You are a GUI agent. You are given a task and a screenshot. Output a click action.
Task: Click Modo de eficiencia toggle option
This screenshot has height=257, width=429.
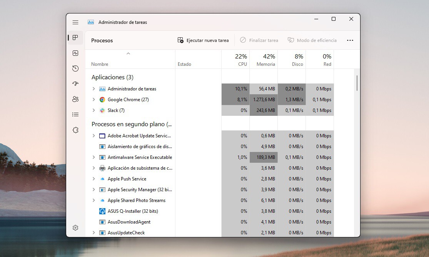(312, 40)
